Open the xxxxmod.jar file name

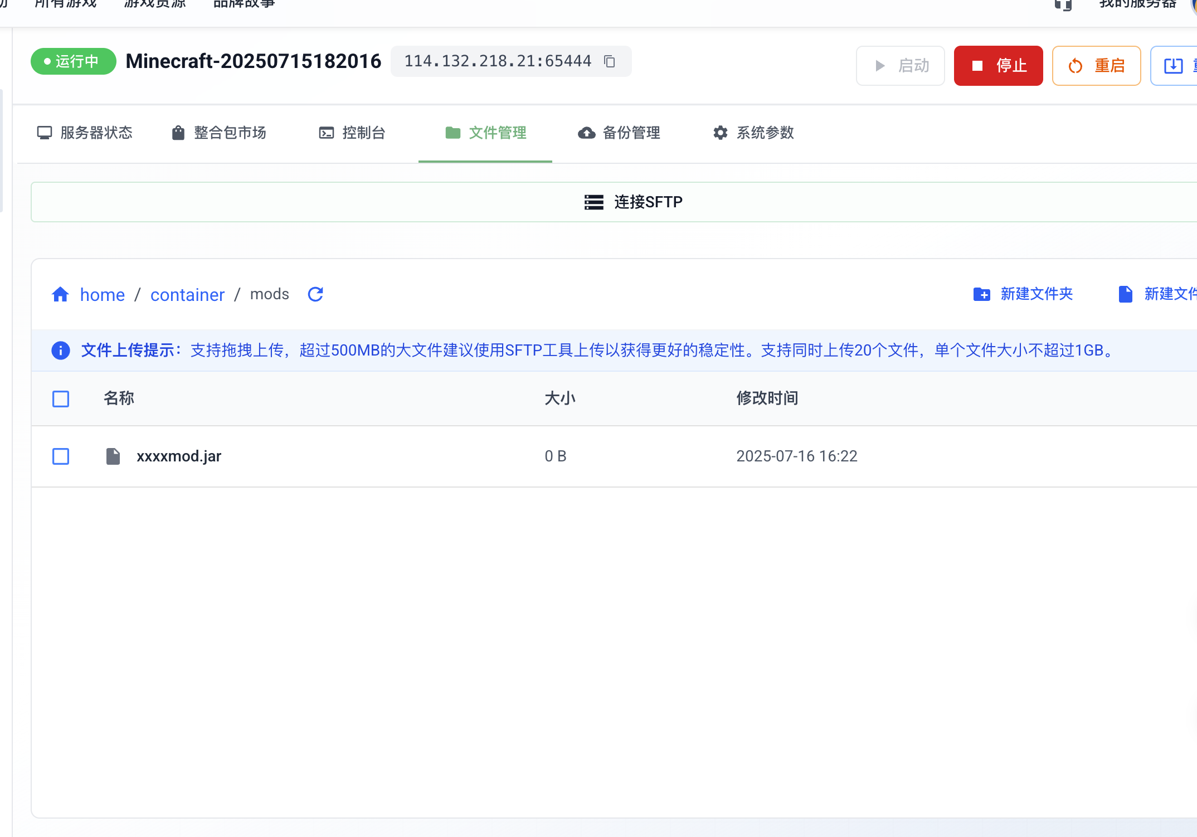(179, 456)
